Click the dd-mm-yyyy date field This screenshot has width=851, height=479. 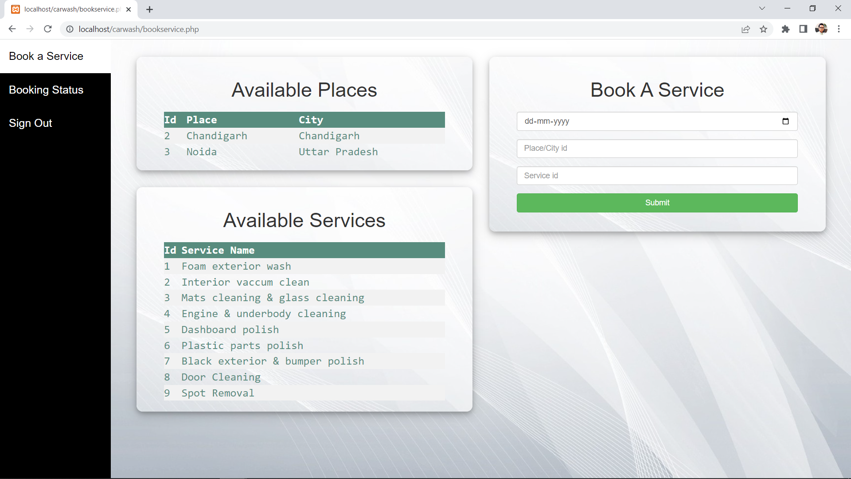(638, 121)
